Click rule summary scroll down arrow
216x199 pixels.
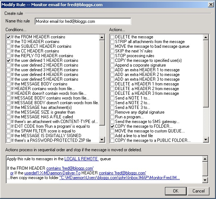coord(205,180)
